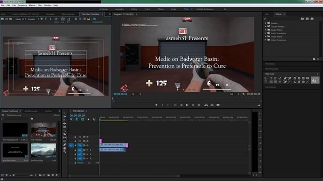Image resolution: width=323 pixels, height=181 pixels.
Task: Open the File menu
Action: (x=3, y=6)
